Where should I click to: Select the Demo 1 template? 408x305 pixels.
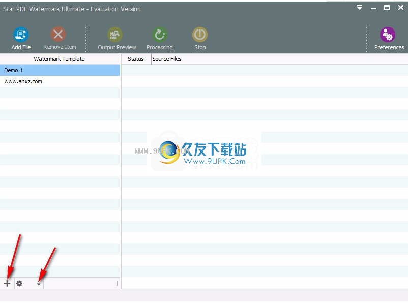pos(60,70)
